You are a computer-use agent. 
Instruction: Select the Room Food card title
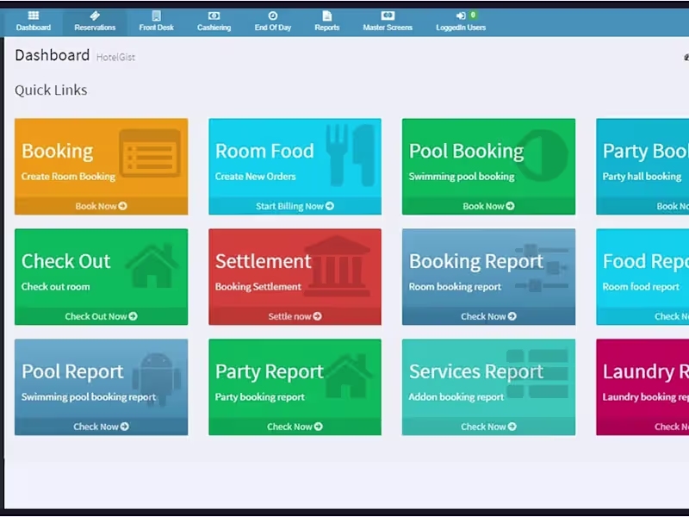pos(264,151)
